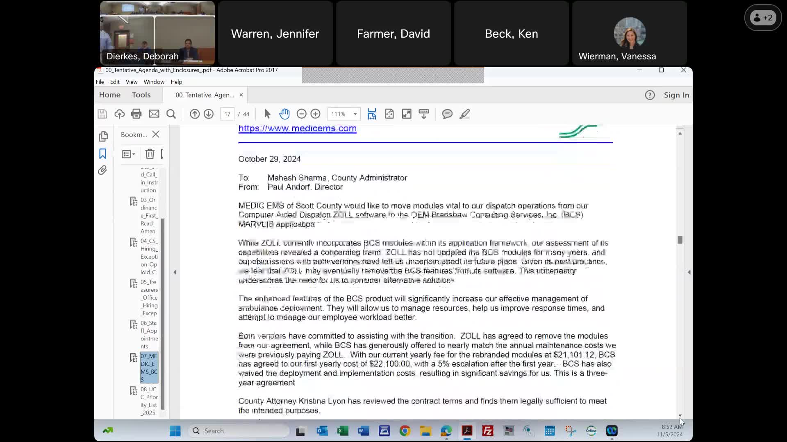Screen dimensions: 787x442
Task: Select bookmark 07_MEDIC_EMS_BCS
Action: click(149, 368)
